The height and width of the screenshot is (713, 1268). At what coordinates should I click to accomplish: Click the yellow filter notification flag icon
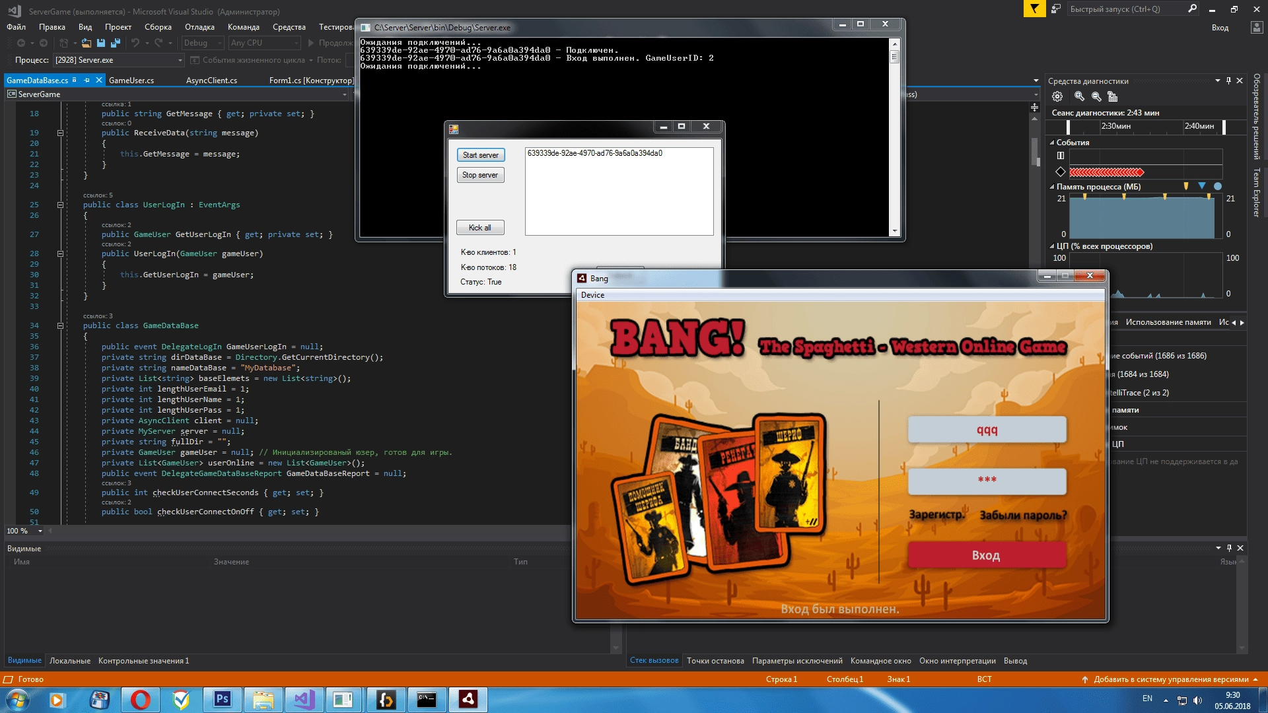click(x=1034, y=9)
